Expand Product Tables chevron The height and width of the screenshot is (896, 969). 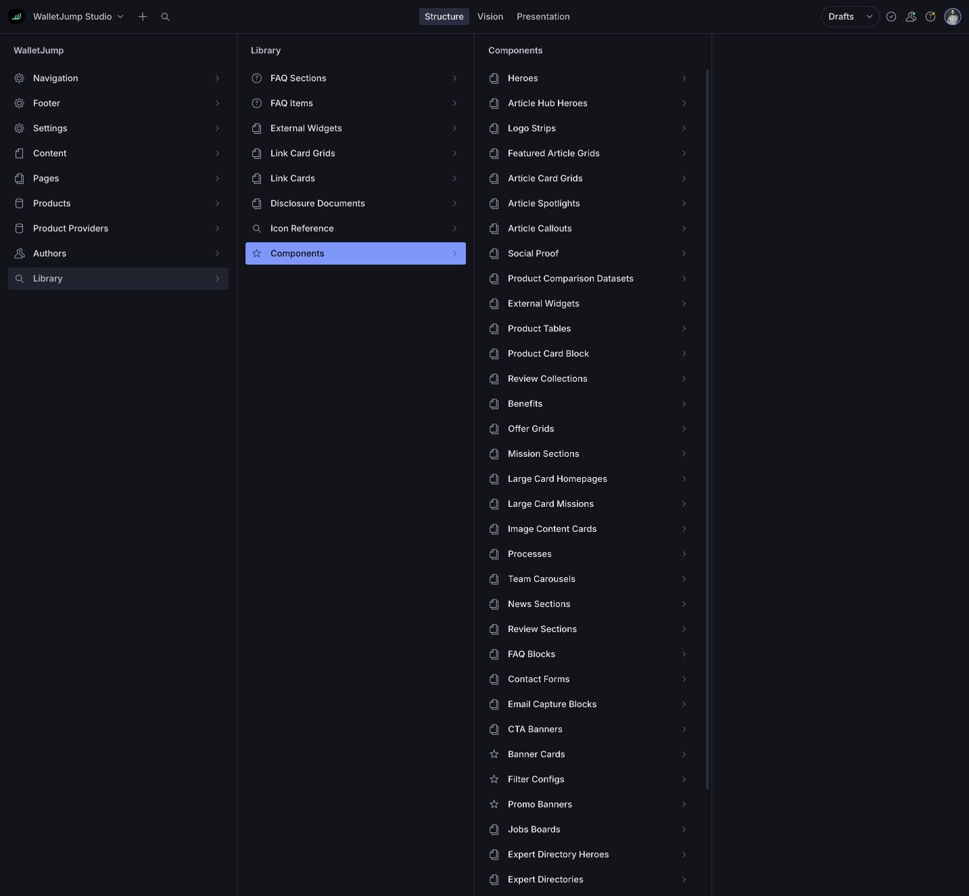click(x=684, y=328)
